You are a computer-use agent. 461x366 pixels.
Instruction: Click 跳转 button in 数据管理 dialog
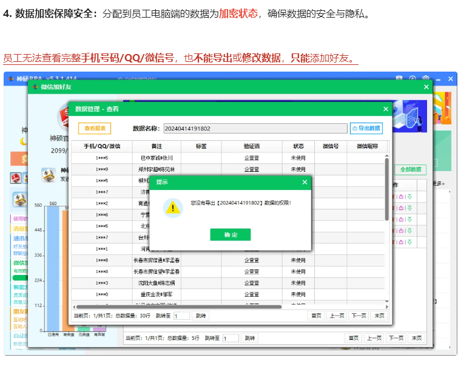pyautogui.click(x=201, y=316)
